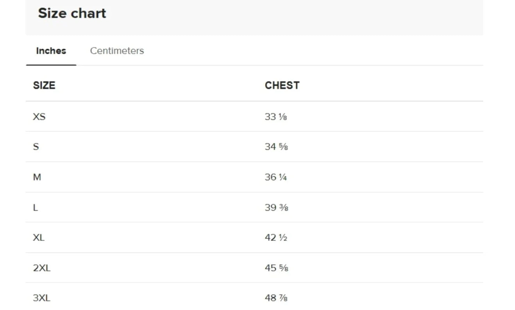Click the 36 ¼ chest measurement
This screenshot has height=310, width=515.
click(x=276, y=177)
